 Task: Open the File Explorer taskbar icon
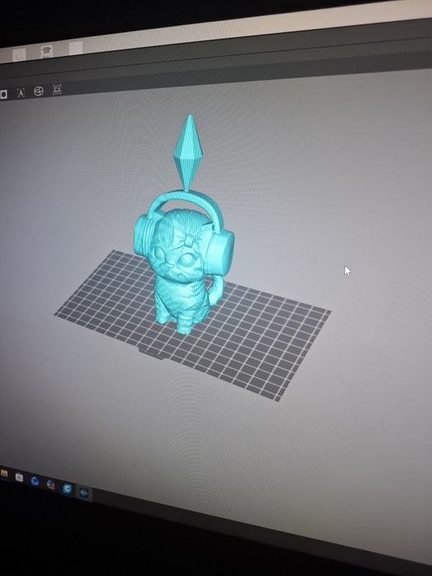4,473
